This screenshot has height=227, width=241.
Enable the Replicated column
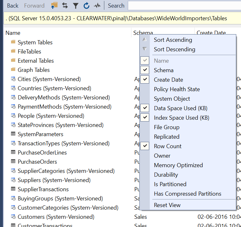[x=167, y=137]
